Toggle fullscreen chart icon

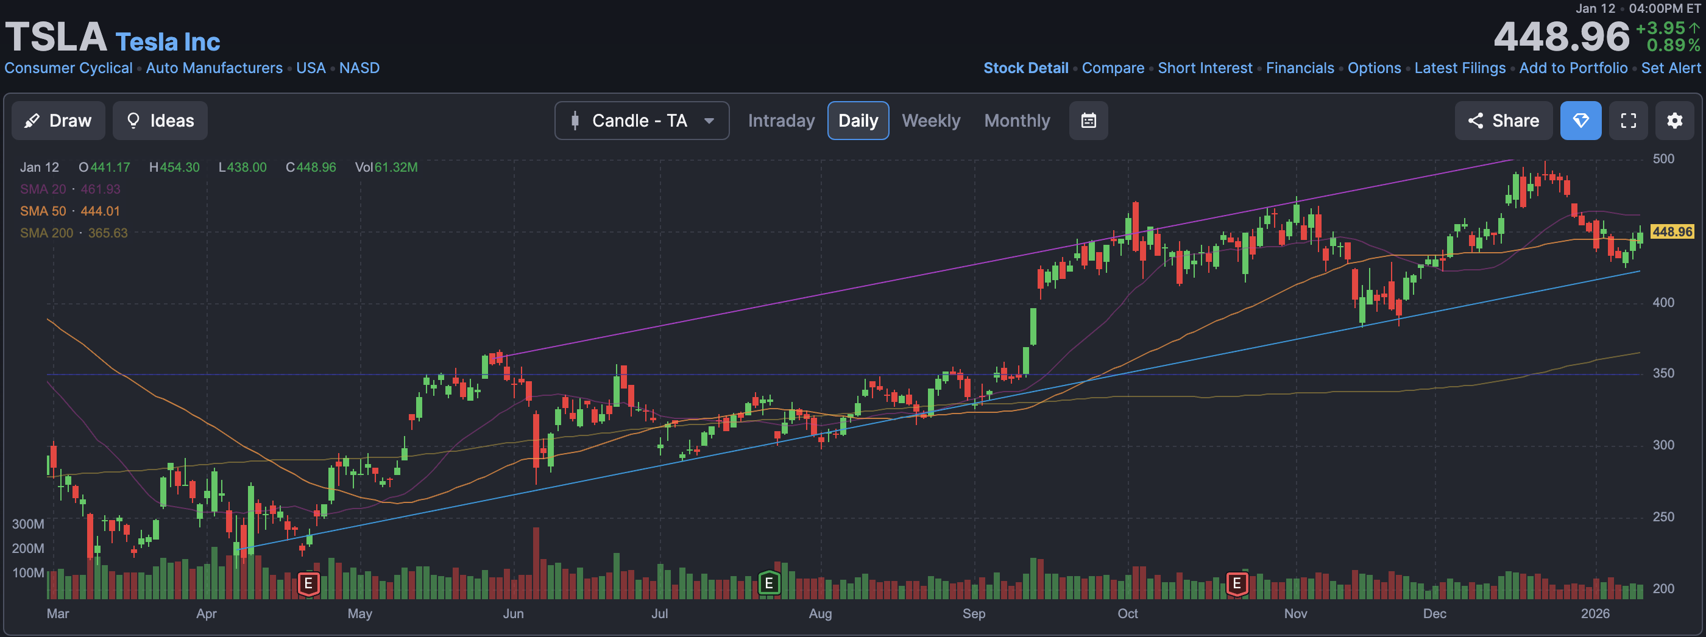[1628, 121]
